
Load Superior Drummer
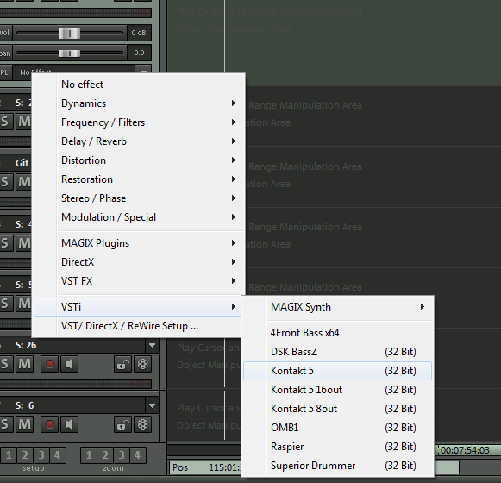(337, 466)
